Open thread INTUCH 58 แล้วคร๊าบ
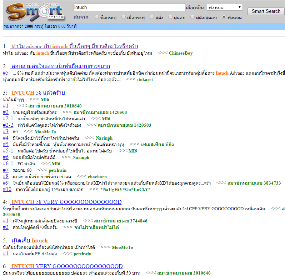 (x=38, y=93)
